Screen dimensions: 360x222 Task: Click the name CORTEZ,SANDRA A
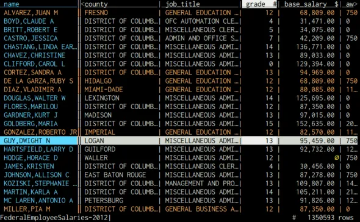coord(32,73)
